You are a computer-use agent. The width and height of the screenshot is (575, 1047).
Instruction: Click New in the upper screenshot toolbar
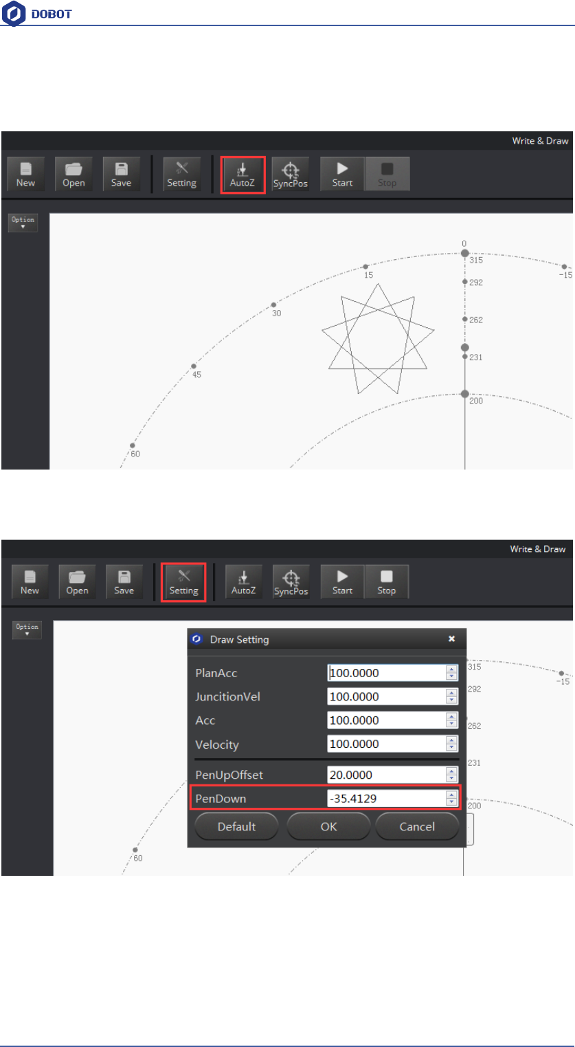pyautogui.click(x=26, y=173)
